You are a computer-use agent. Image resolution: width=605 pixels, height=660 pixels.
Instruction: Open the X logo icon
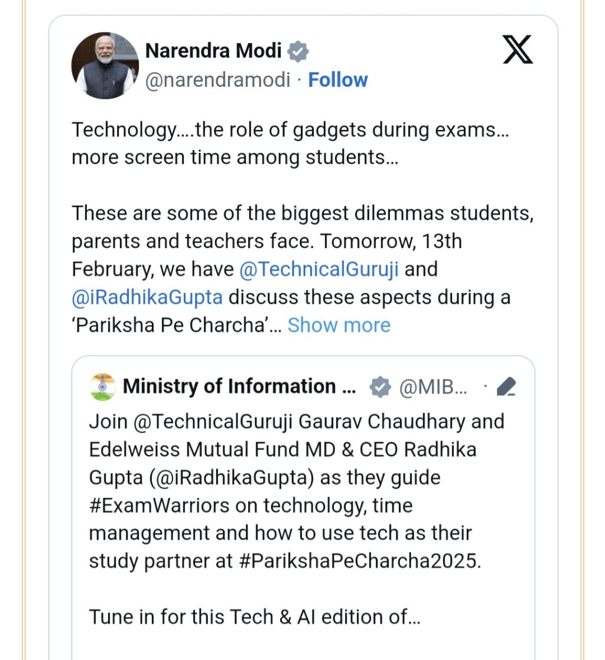(518, 49)
